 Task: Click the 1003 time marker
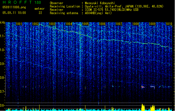[52, 24]
